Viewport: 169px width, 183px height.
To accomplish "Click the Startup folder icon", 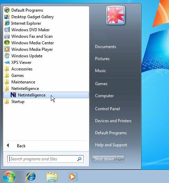I will coord(7,102).
